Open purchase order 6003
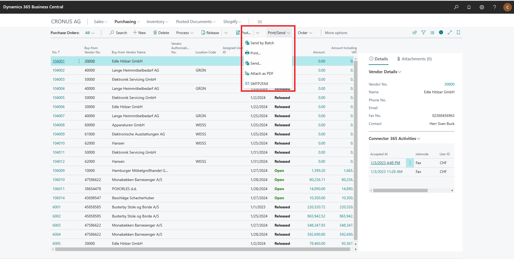514x259 pixels. coord(57,225)
